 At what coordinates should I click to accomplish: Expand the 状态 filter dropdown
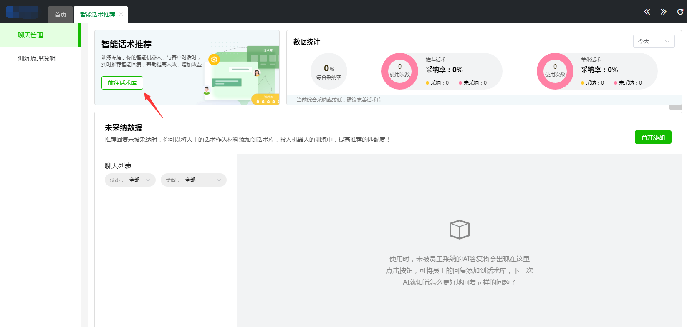point(130,180)
